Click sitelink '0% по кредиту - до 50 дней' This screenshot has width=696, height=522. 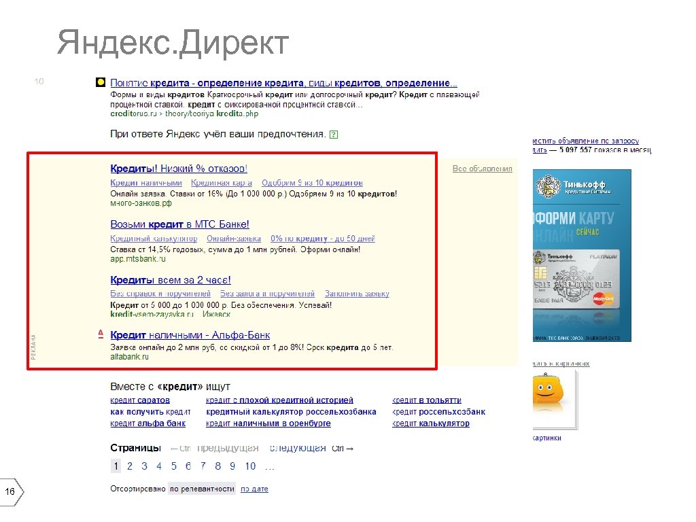[323, 239]
